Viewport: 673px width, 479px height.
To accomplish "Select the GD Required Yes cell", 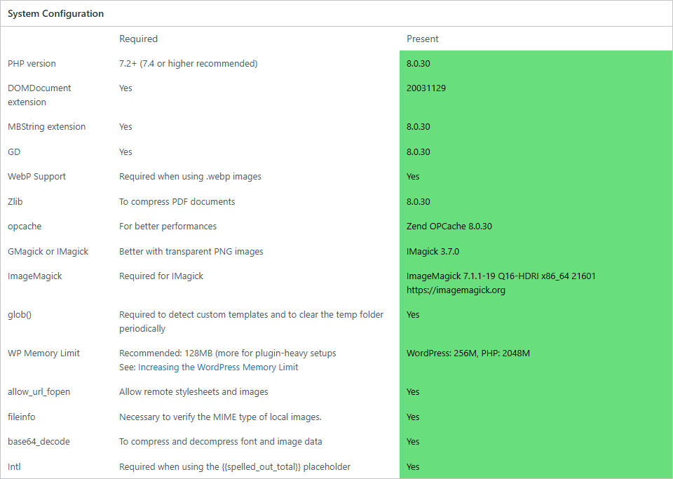I will point(125,152).
